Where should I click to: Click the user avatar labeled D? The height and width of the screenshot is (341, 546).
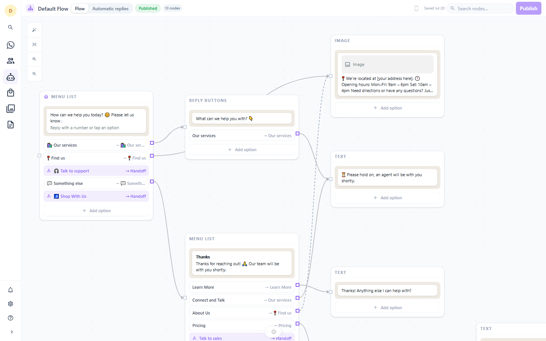tap(11, 11)
